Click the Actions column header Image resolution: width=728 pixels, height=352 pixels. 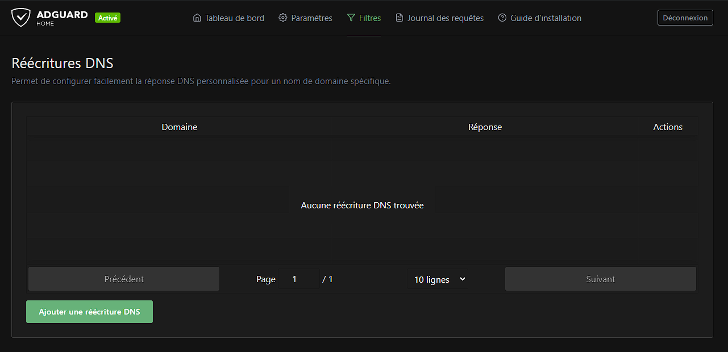668,127
